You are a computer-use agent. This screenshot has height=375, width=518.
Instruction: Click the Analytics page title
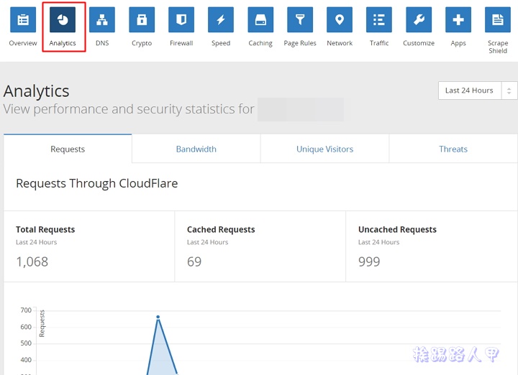(x=37, y=91)
